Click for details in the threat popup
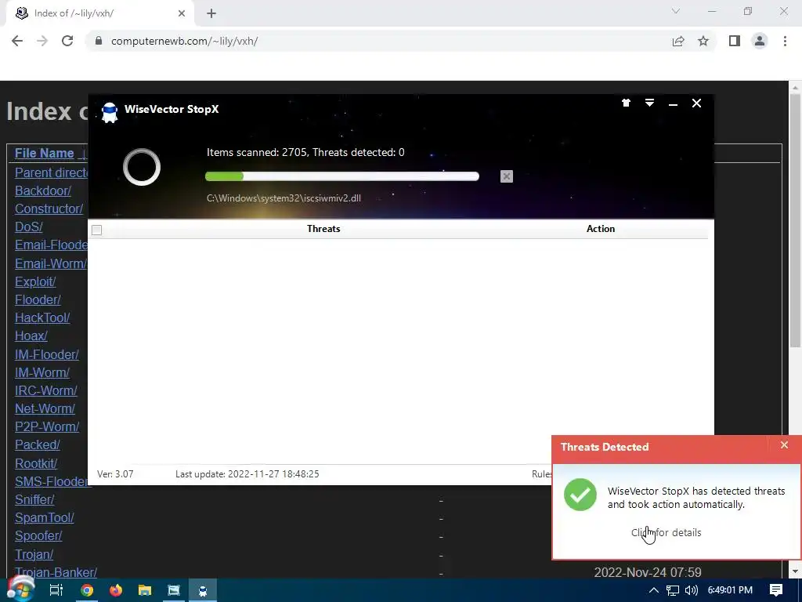Viewport: 802px width, 602px height. 666,532
